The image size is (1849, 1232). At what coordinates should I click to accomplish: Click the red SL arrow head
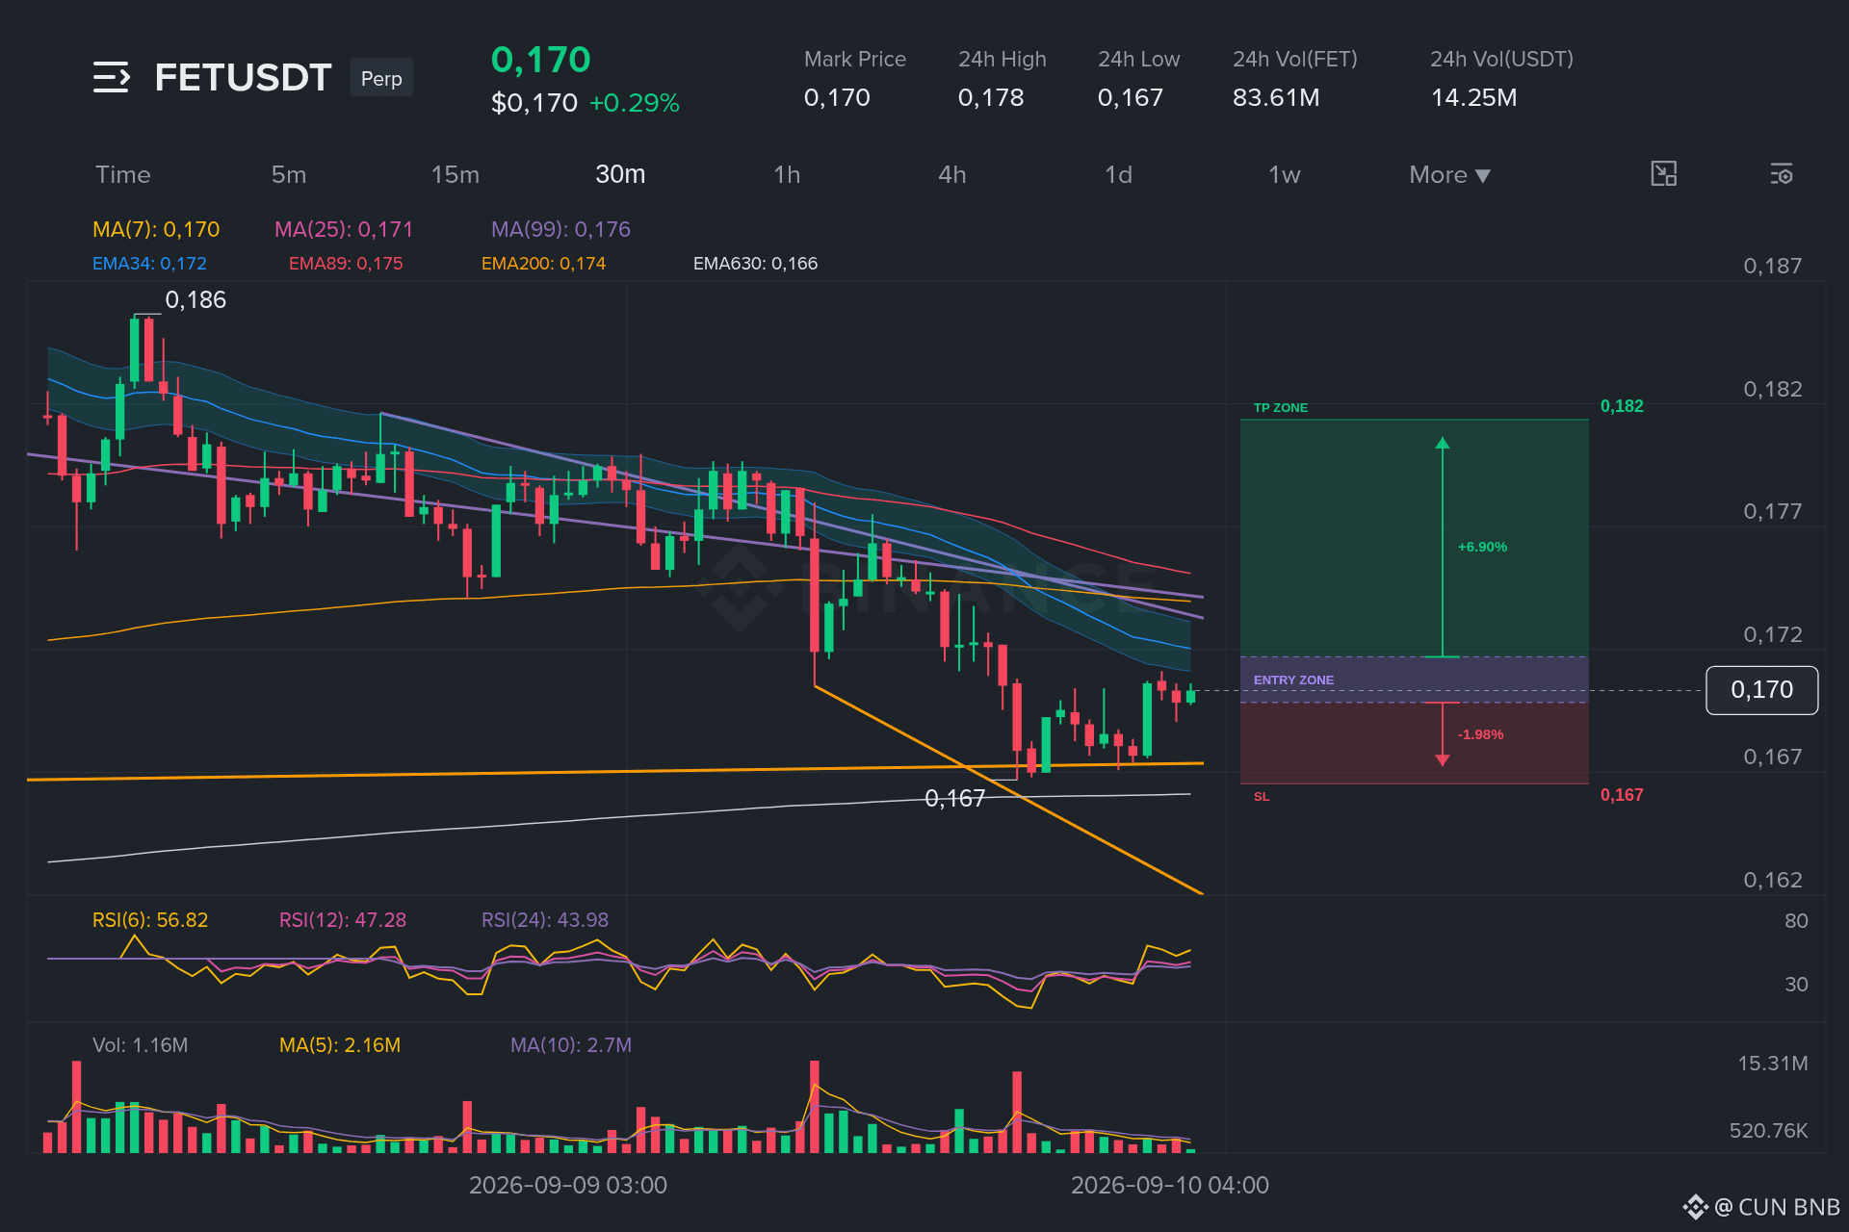(x=1443, y=760)
